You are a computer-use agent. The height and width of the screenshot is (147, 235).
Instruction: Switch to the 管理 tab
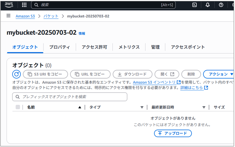tap(155, 47)
